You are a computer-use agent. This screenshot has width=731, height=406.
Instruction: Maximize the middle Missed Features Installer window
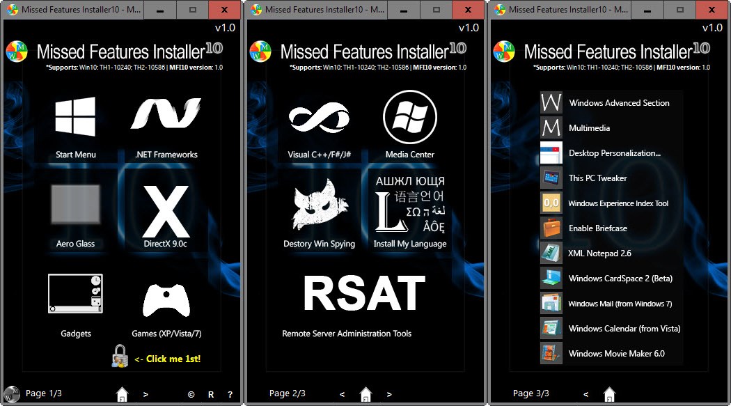pyautogui.click(x=437, y=10)
